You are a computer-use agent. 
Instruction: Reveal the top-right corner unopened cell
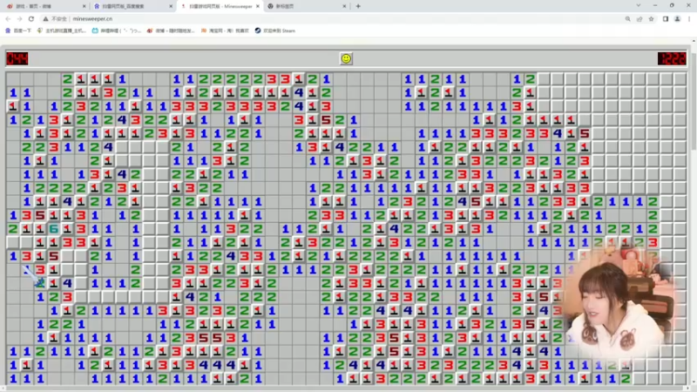[680, 79]
